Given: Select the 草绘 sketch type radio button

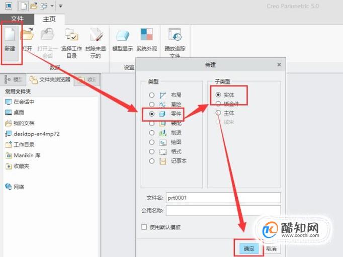Looking at the screenshot, I should click(x=151, y=104).
